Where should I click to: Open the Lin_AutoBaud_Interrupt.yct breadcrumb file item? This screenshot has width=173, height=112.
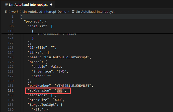pyautogui.click(x=95, y=12)
